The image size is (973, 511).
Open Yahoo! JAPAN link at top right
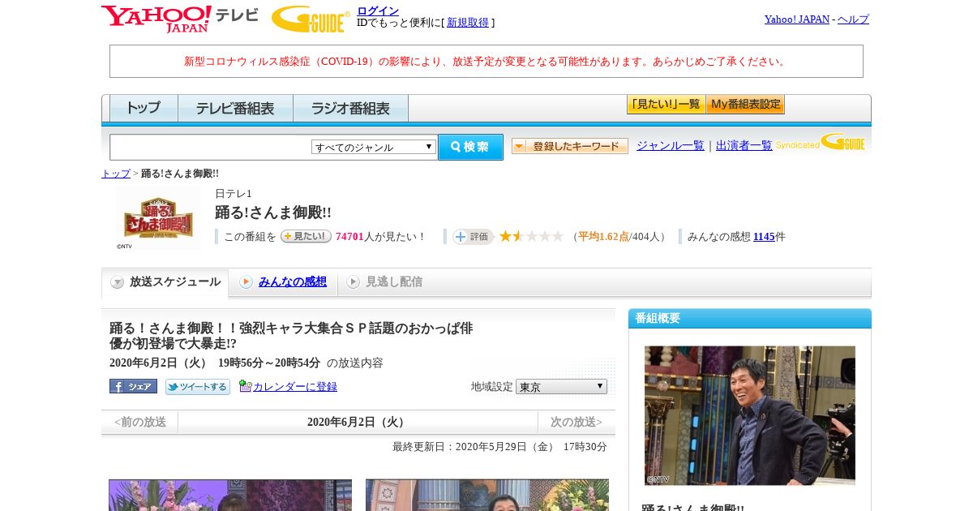click(x=797, y=19)
